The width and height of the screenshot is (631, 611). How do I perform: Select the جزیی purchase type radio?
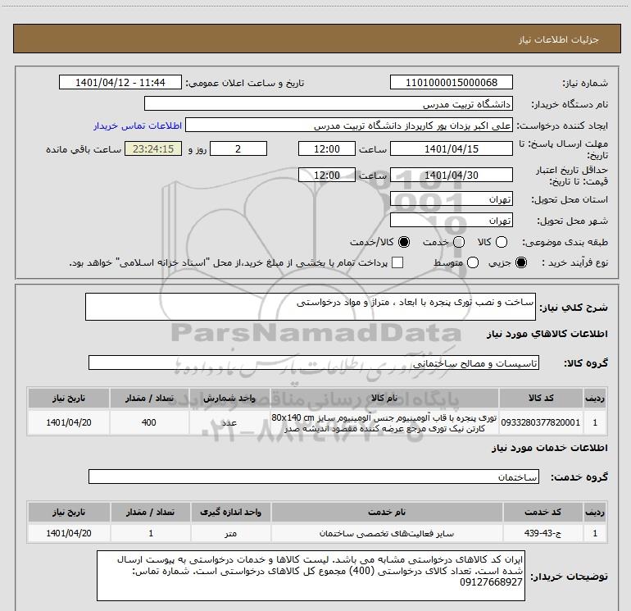click(x=520, y=262)
